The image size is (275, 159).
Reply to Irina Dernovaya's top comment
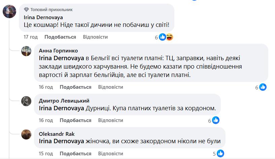[95, 37]
